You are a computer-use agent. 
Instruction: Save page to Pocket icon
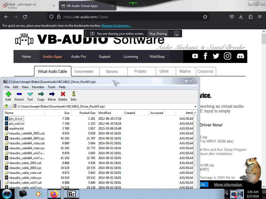(x=231, y=17)
